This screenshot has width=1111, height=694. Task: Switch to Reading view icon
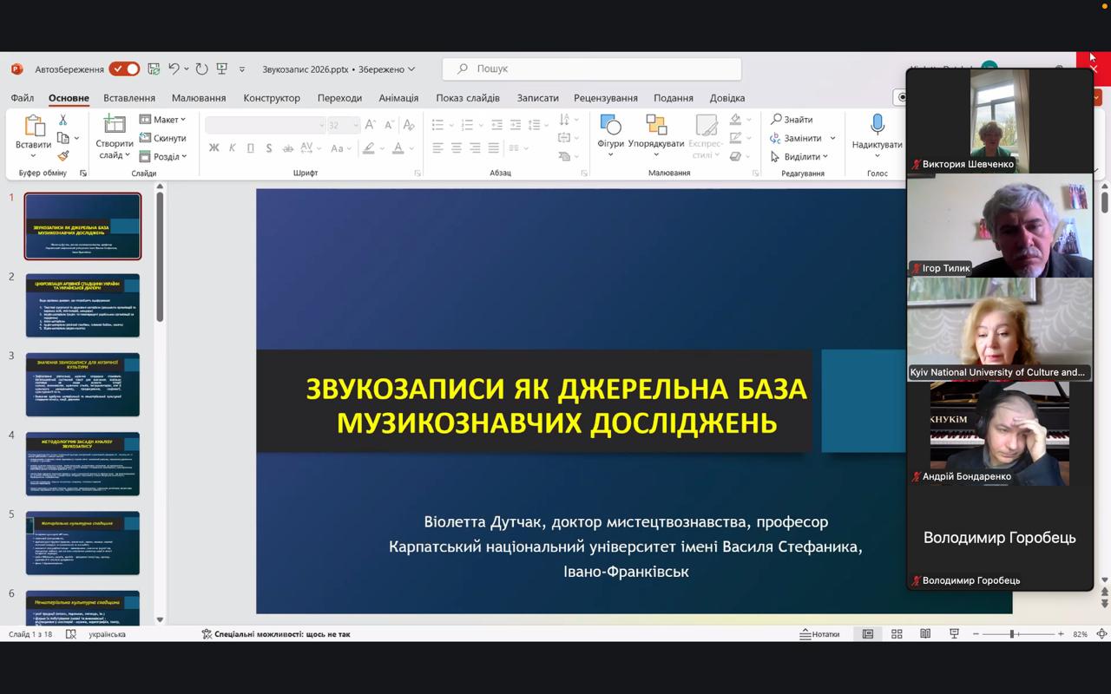pos(925,634)
